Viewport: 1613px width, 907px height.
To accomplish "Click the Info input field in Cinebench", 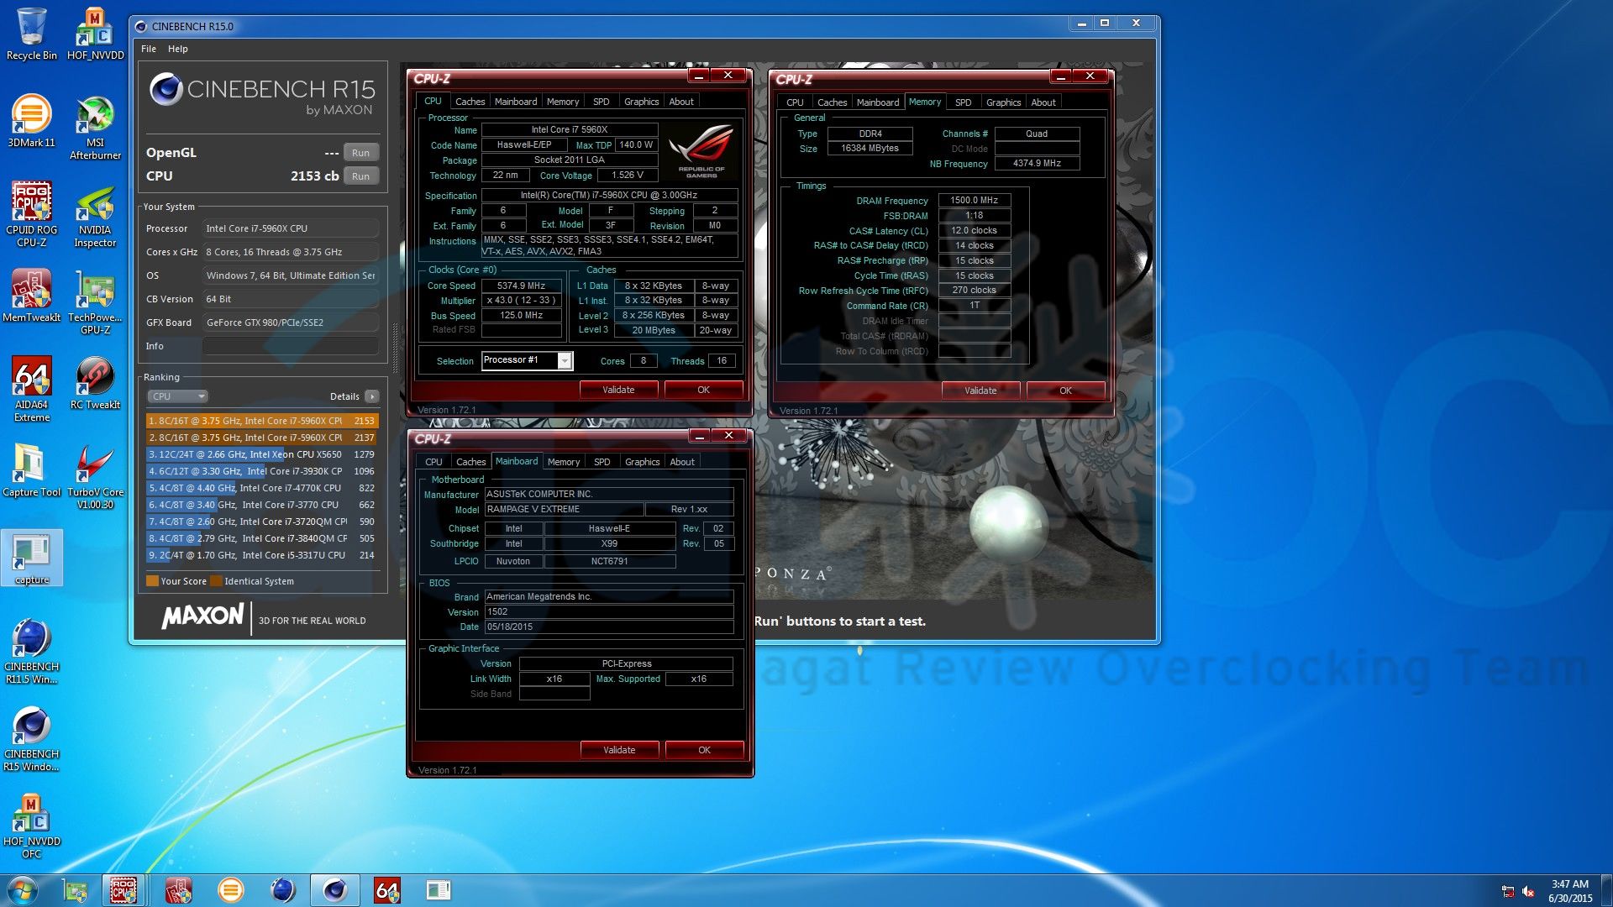I will [x=291, y=346].
